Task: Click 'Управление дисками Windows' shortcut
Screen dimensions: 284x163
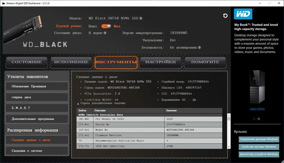Action: [x=259, y=139]
